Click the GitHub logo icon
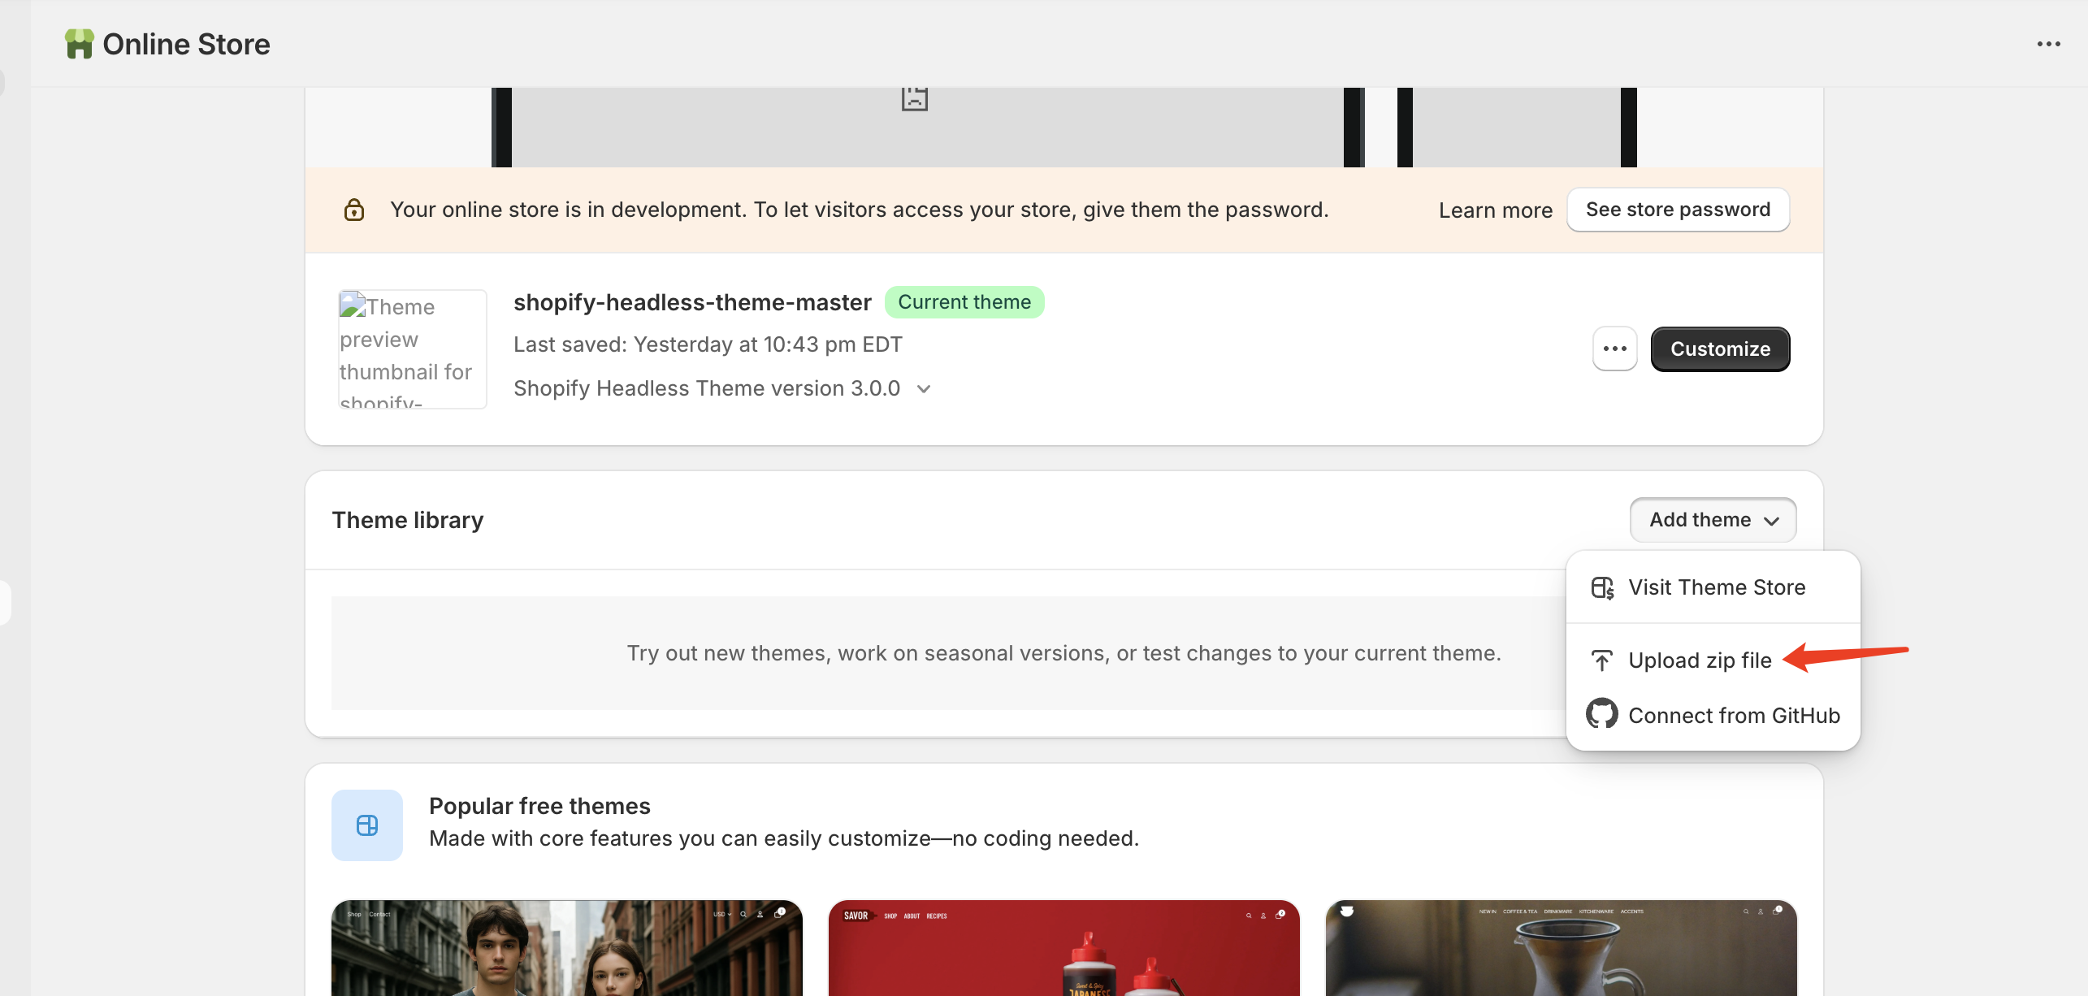This screenshot has height=996, width=2088. point(1601,714)
